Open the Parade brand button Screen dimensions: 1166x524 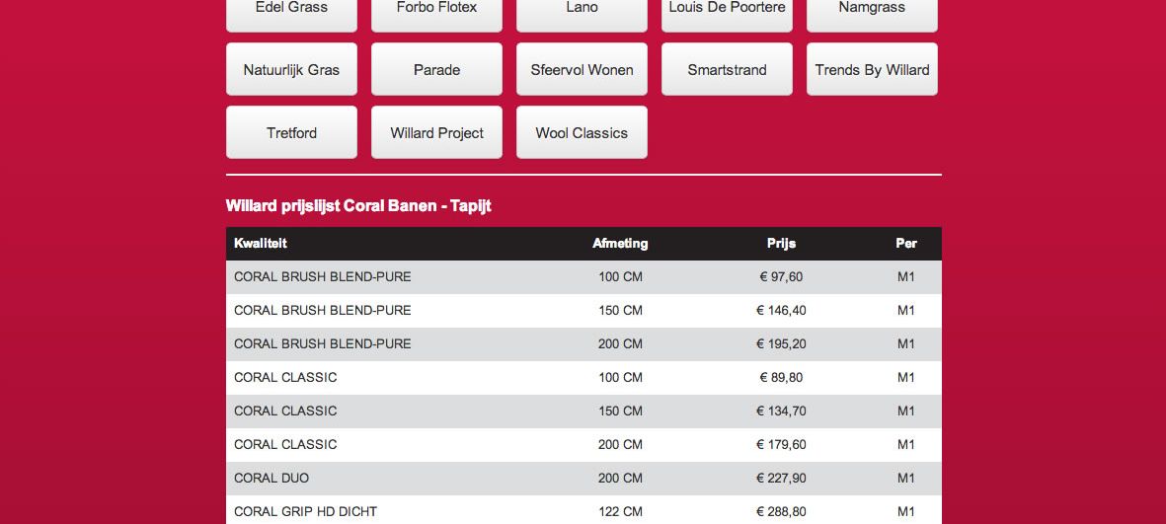pos(436,69)
